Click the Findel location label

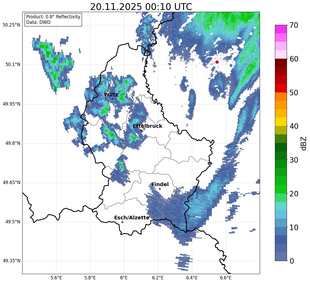(x=160, y=184)
